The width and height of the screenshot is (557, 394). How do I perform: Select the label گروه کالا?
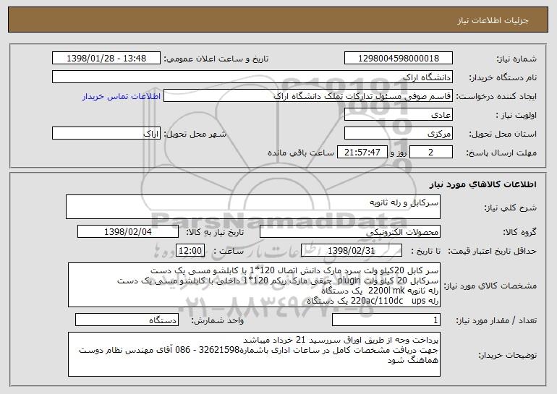(x=519, y=232)
